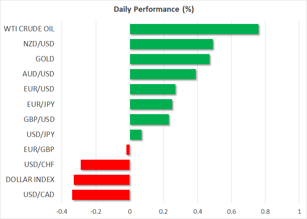Image resolution: width=307 pixels, height=219 pixels.
Task: Select the USD/CAD red bar
Action: [x=101, y=195]
